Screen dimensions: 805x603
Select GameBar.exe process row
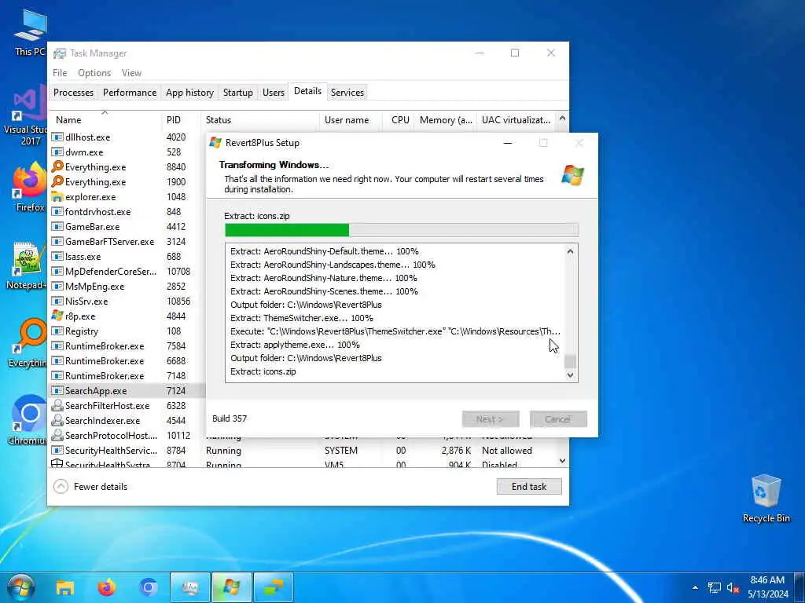(x=127, y=227)
